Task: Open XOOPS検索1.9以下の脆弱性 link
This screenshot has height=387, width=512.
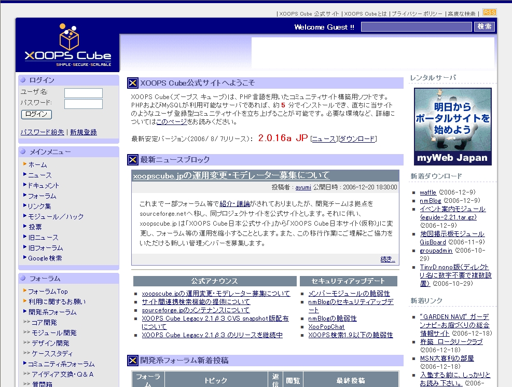Action: [350, 335]
